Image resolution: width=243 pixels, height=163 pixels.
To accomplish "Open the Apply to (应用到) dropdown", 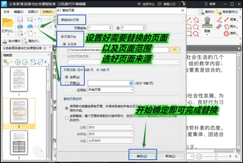I will pos(111,90).
